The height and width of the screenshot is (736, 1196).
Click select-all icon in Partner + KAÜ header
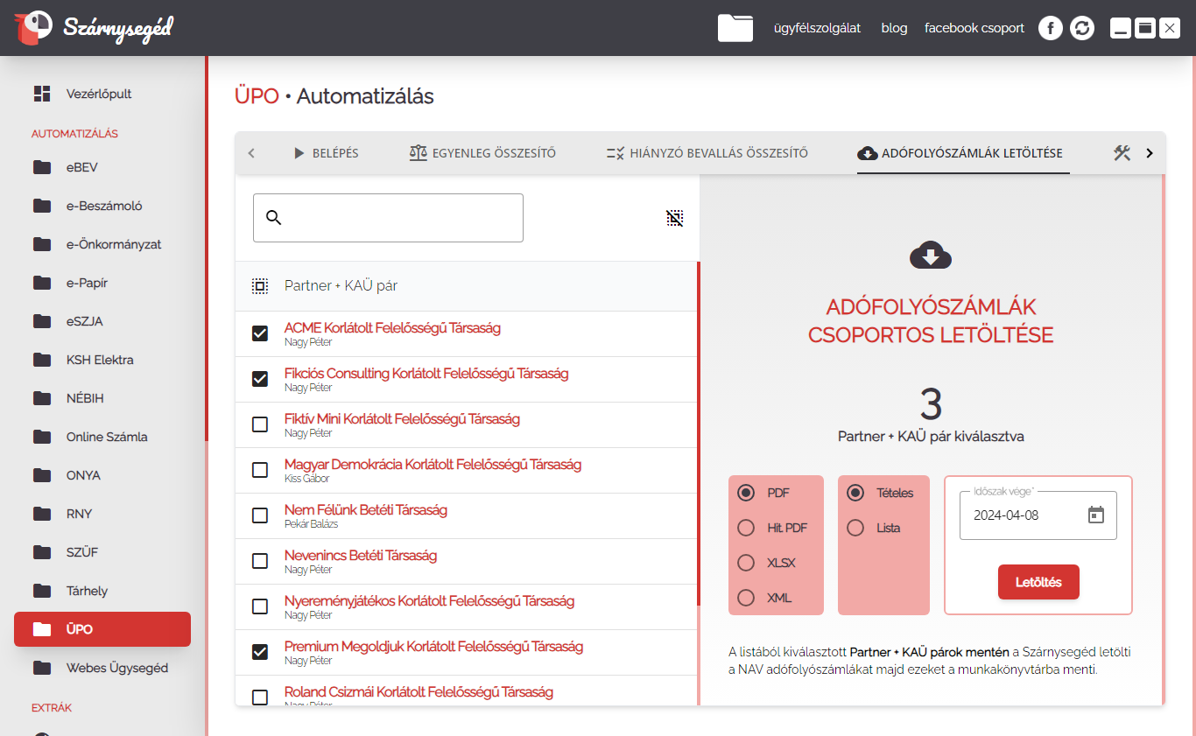pyautogui.click(x=260, y=286)
